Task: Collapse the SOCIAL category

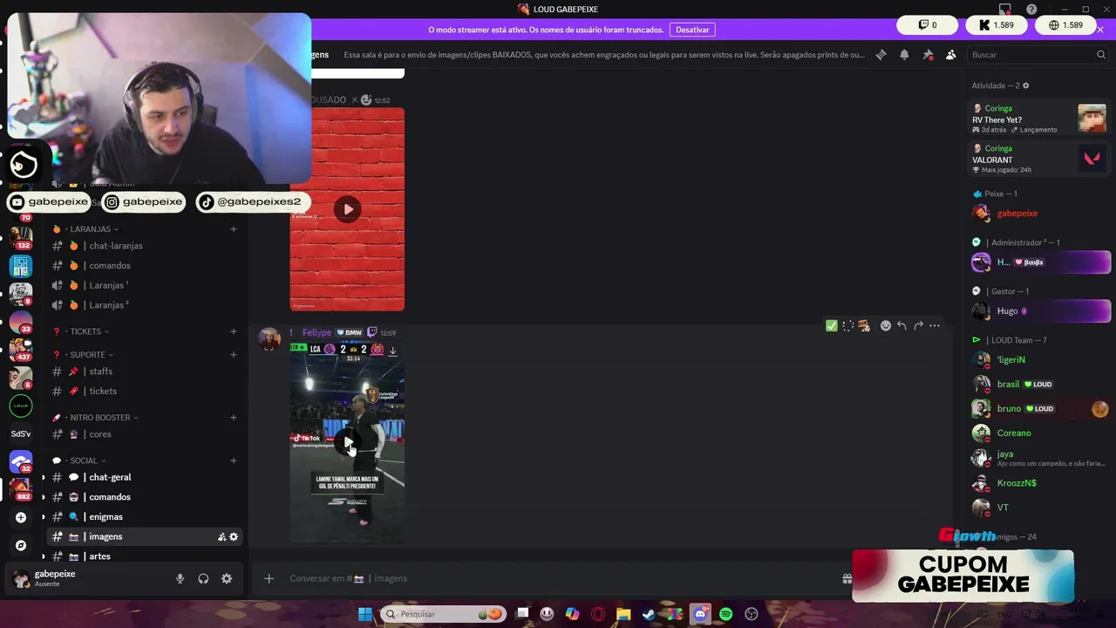Action: point(84,461)
